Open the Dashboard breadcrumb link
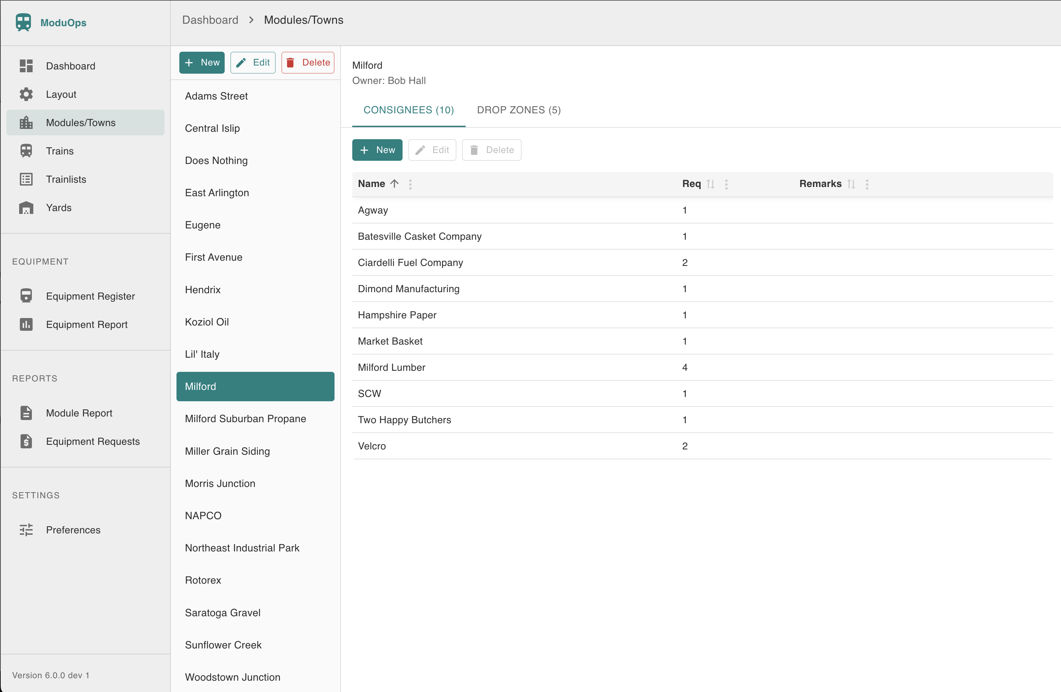The height and width of the screenshot is (692, 1061). point(210,19)
